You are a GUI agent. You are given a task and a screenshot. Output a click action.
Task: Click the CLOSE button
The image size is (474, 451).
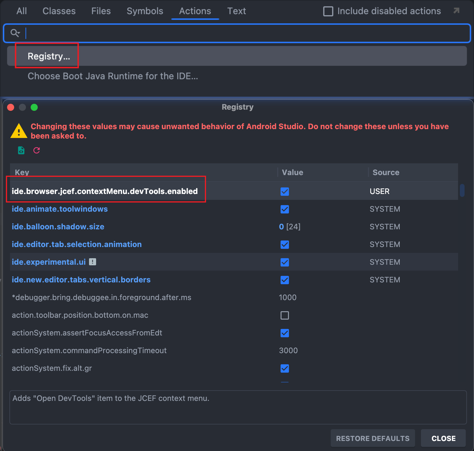click(x=443, y=438)
